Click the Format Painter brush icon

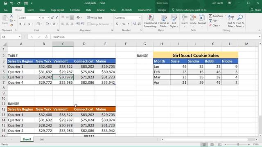11,25
